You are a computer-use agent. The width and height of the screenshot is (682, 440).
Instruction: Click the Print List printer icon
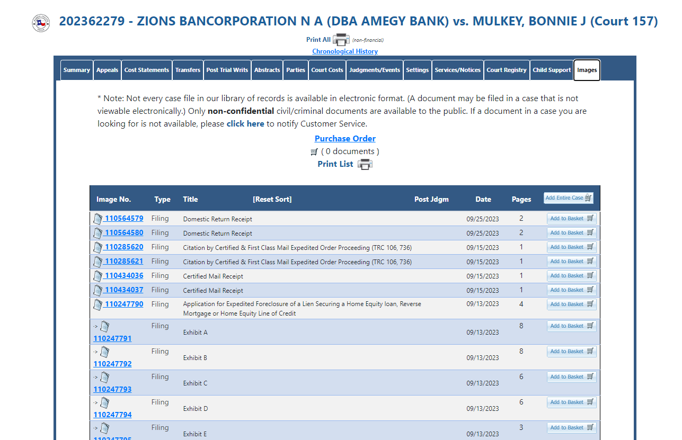(x=365, y=164)
